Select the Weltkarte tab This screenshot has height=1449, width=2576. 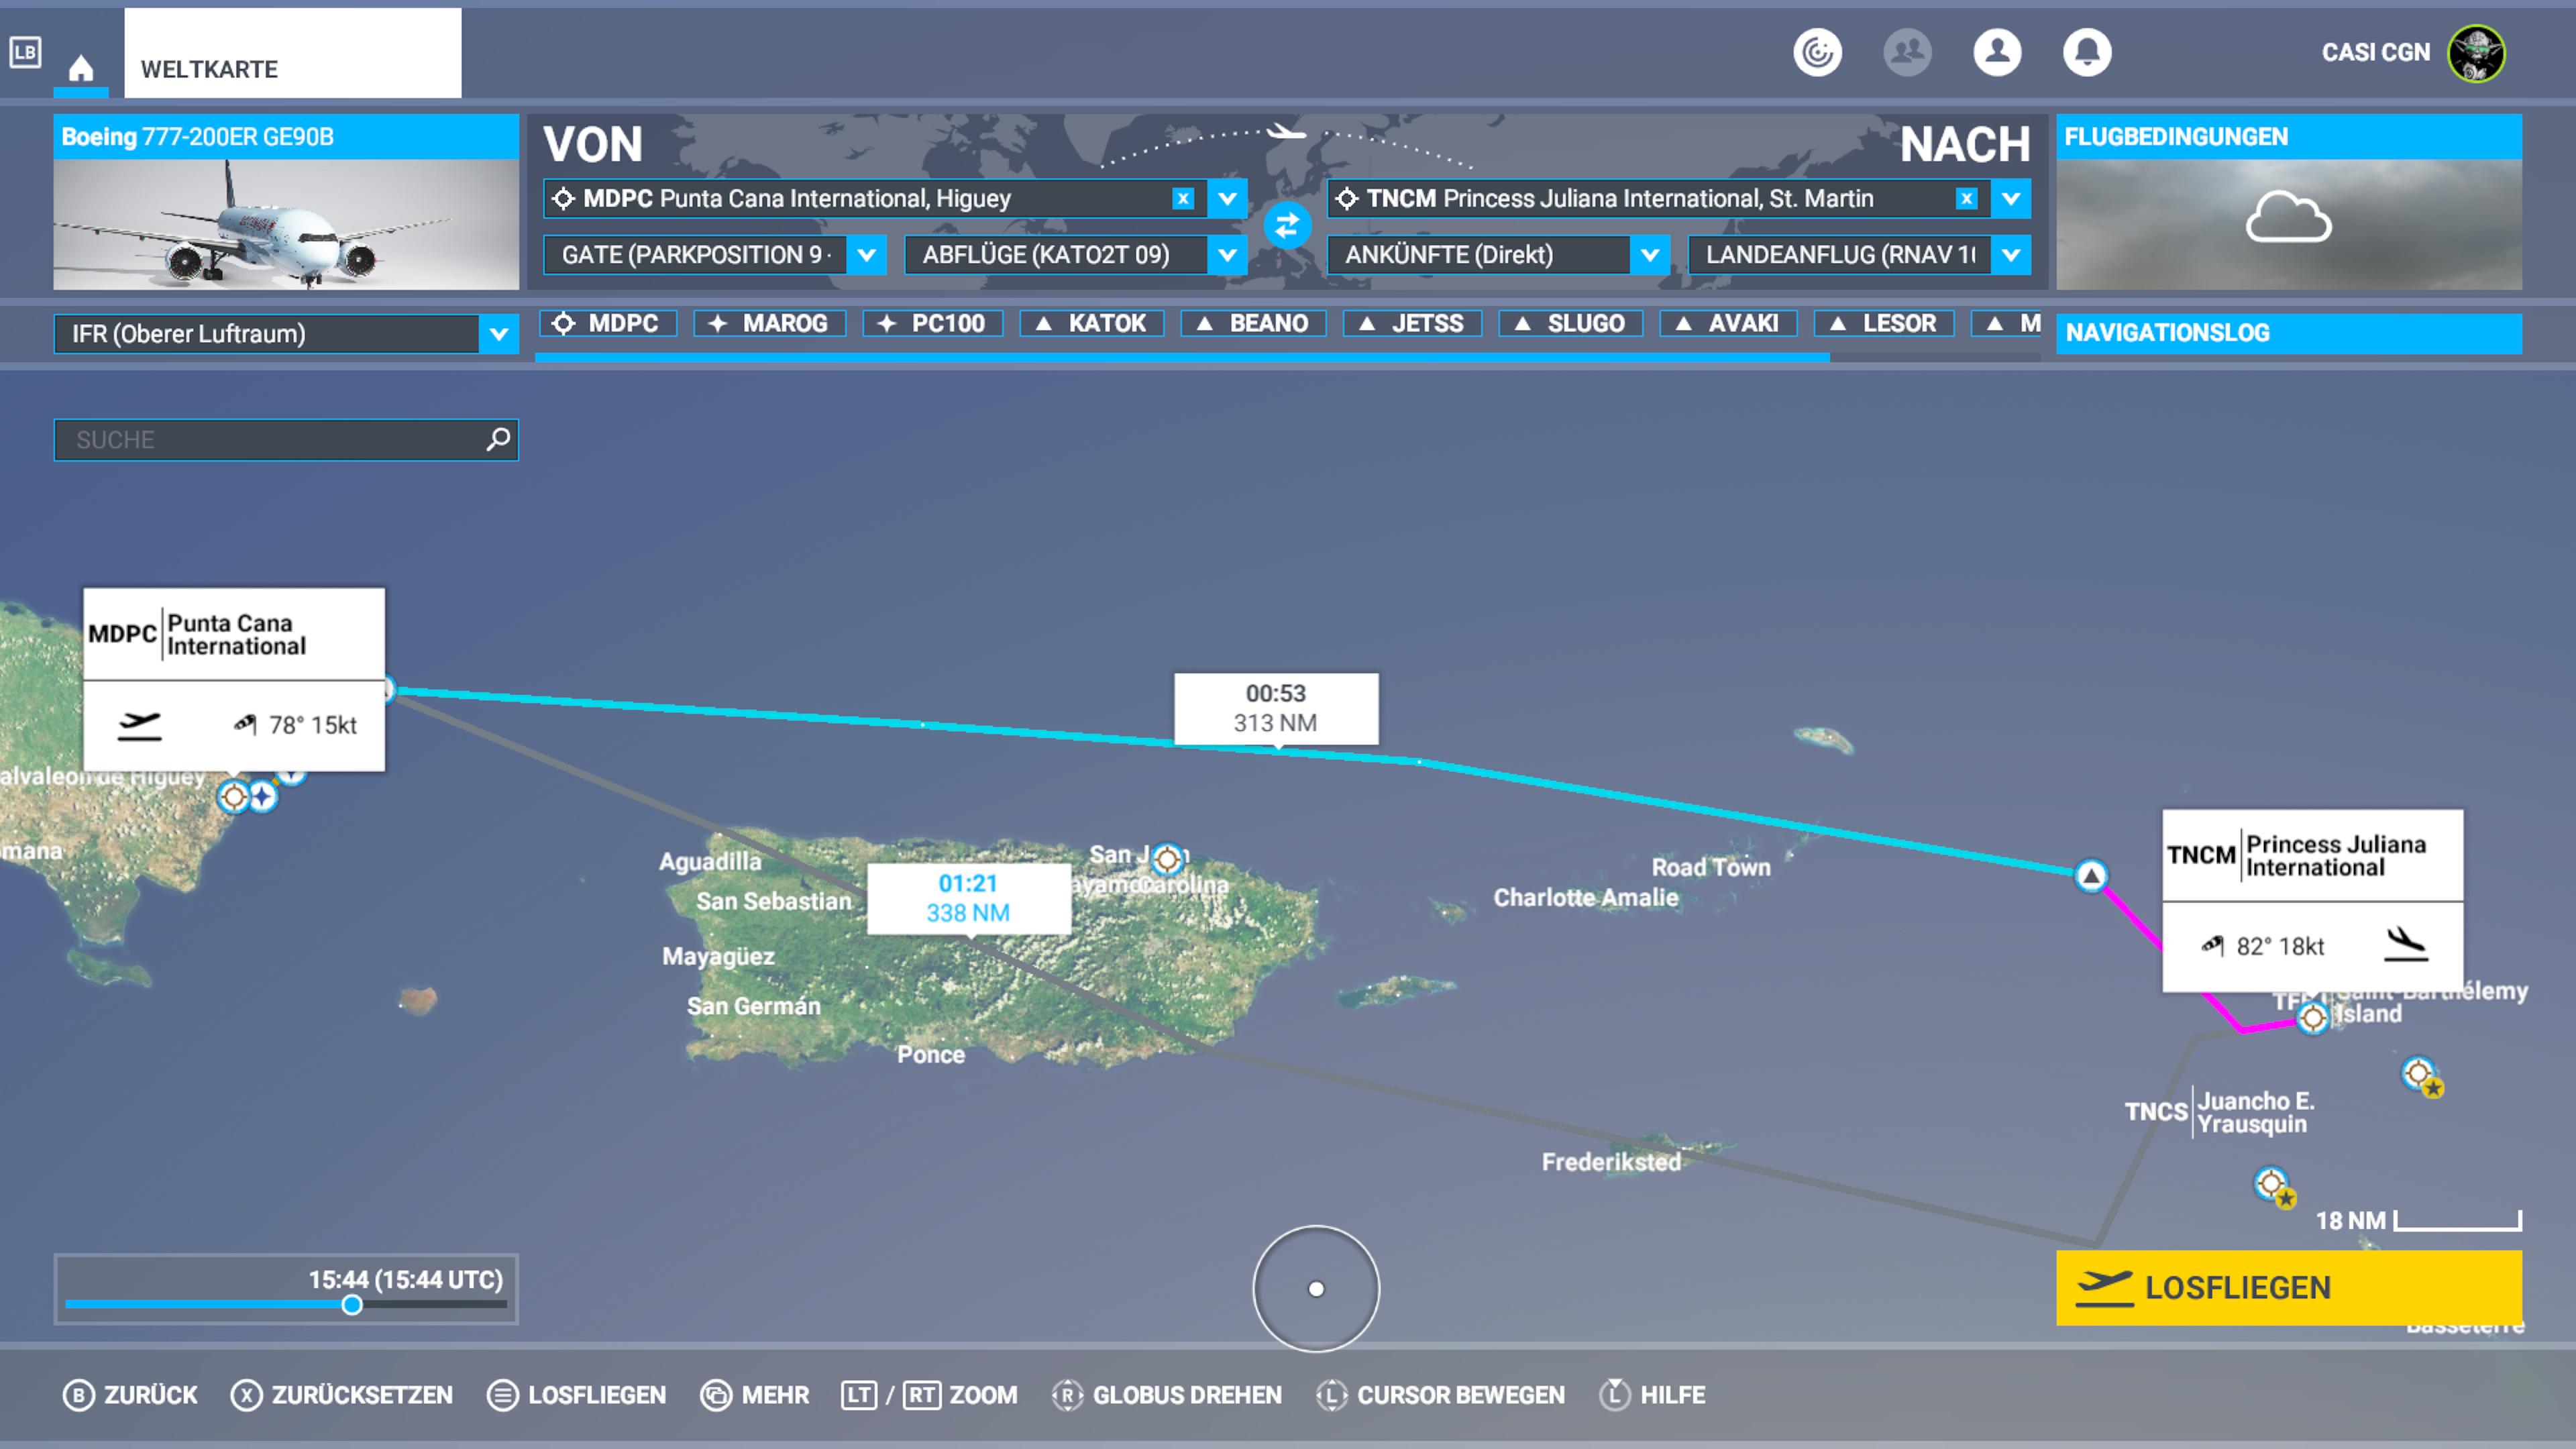292,53
